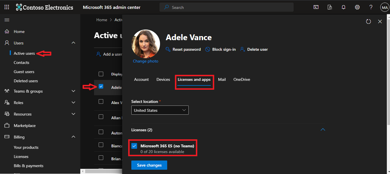This screenshot has width=390, height=174.
Task: Click the Users person icon in sidebar
Action: pos(7,43)
